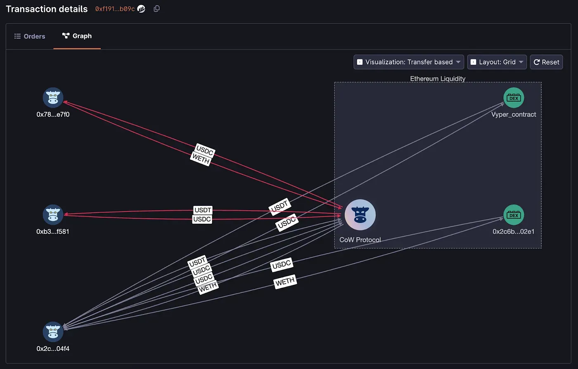Switch to the Orders tab
This screenshot has height=369, width=578.
tap(29, 36)
